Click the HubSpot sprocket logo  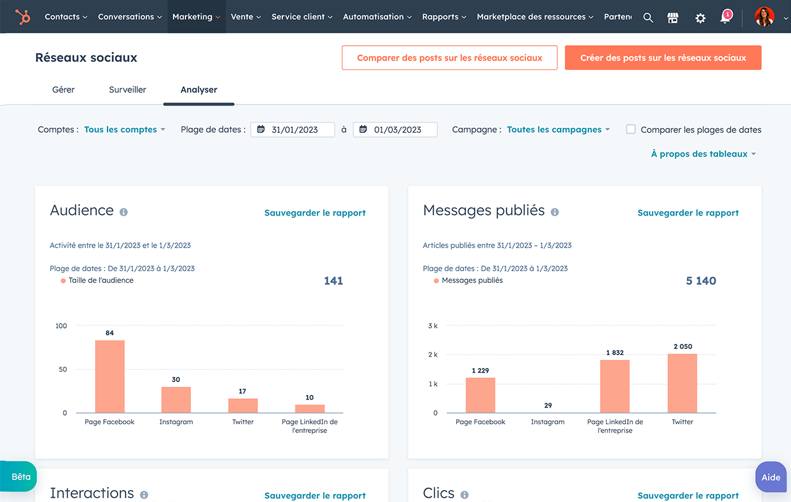click(x=23, y=17)
